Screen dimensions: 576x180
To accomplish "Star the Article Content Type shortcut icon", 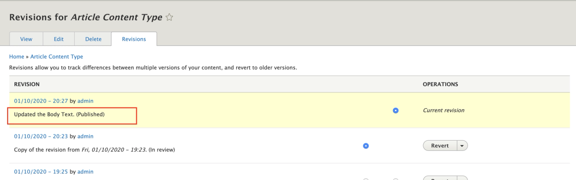I will (169, 17).
